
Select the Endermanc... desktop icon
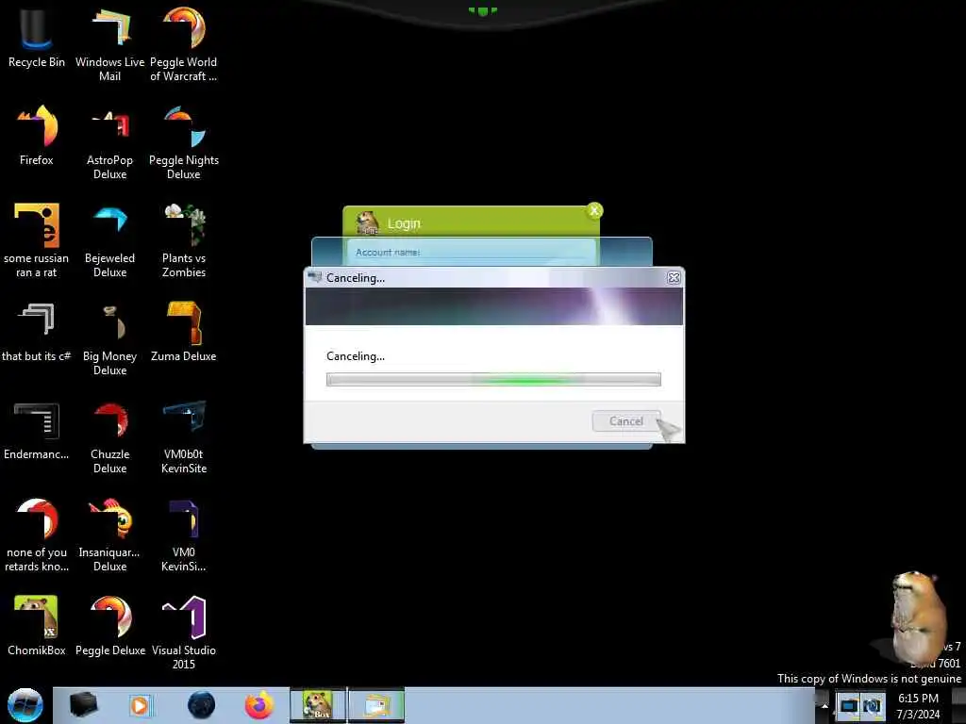37,430
